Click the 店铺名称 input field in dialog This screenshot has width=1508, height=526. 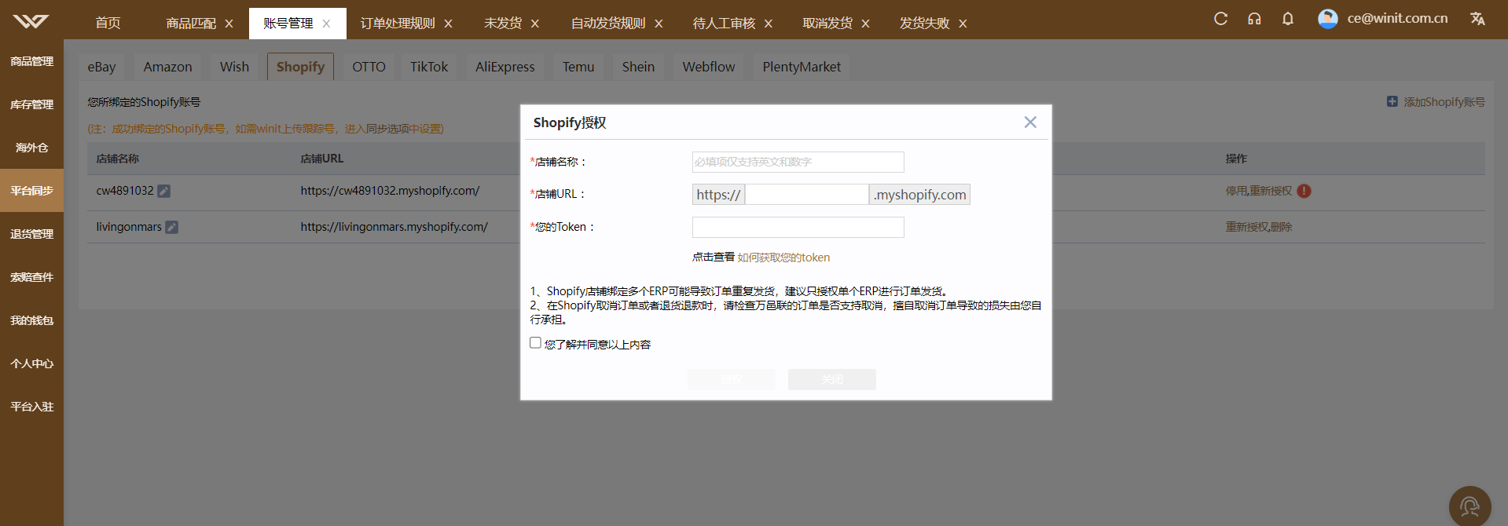pyautogui.click(x=798, y=162)
